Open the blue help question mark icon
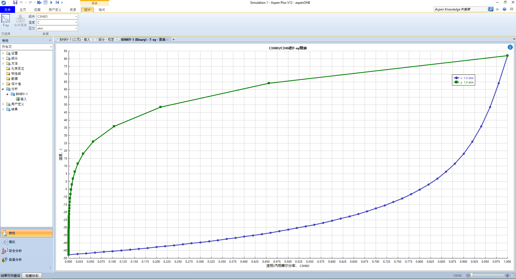Viewport: 516px width, 279px height. (x=504, y=9)
